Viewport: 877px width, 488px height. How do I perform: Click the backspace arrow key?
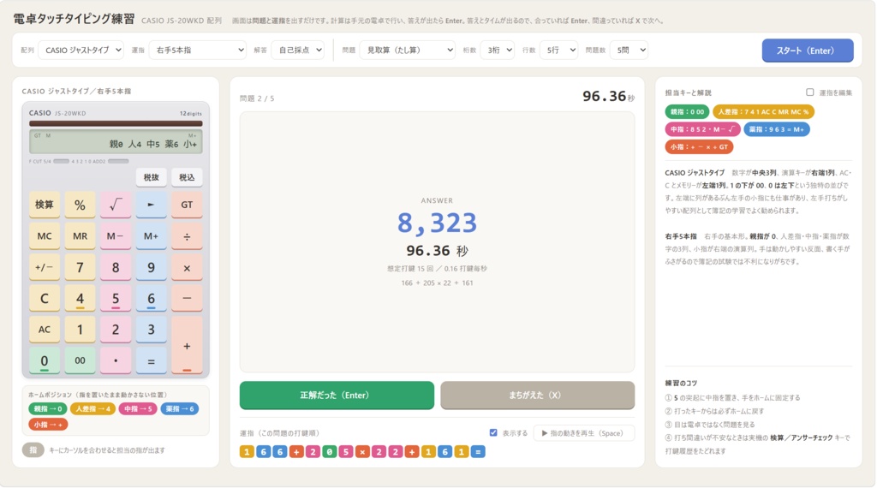pos(151,205)
